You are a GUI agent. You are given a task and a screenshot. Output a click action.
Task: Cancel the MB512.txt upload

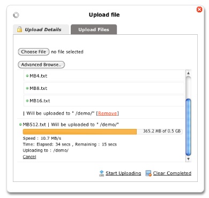point(29,157)
